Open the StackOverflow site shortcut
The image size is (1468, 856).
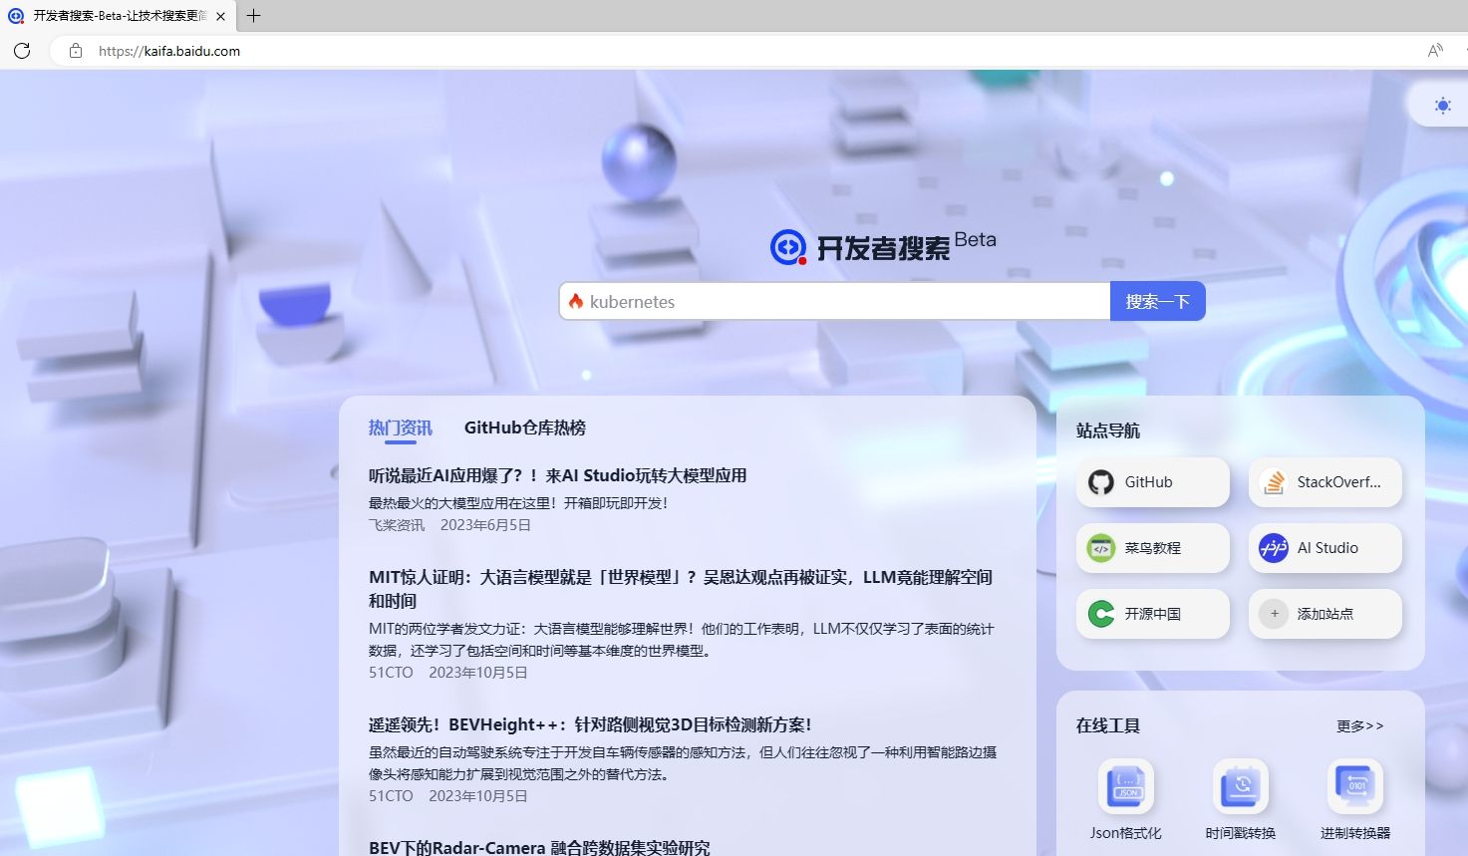click(1325, 482)
